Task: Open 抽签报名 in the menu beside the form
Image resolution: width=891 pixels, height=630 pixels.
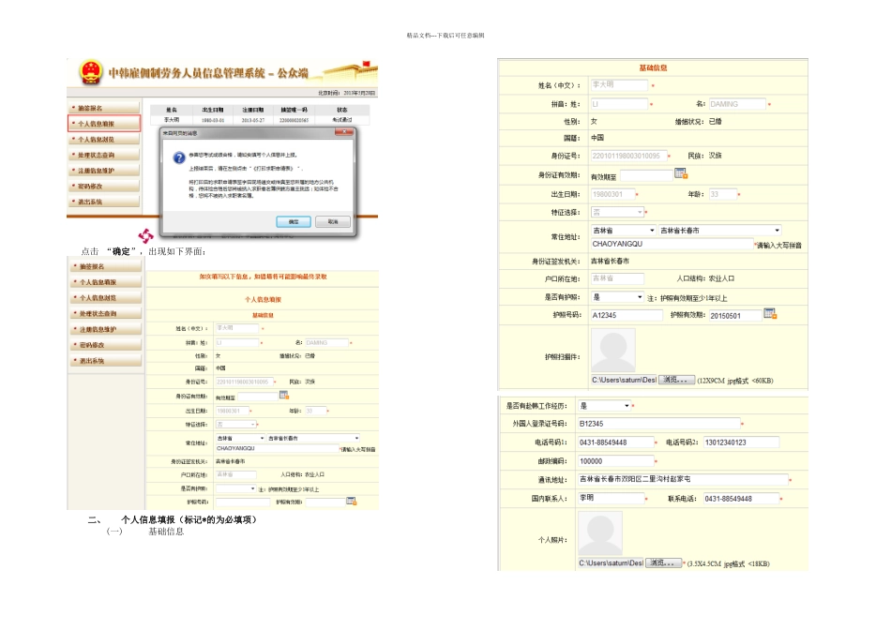Action: pyautogui.click(x=105, y=266)
